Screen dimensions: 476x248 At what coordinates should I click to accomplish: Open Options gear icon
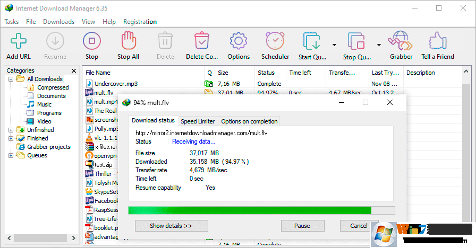click(239, 41)
